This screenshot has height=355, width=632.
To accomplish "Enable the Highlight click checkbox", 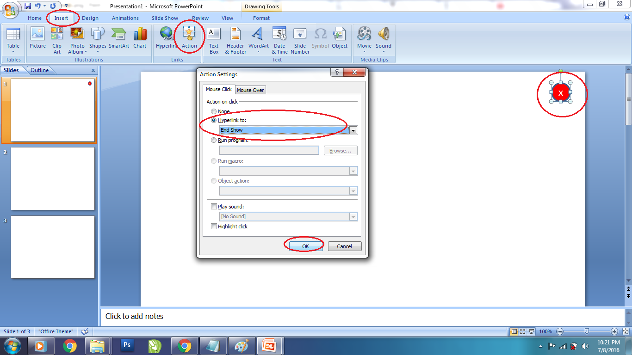I will (x=214, y=226).
